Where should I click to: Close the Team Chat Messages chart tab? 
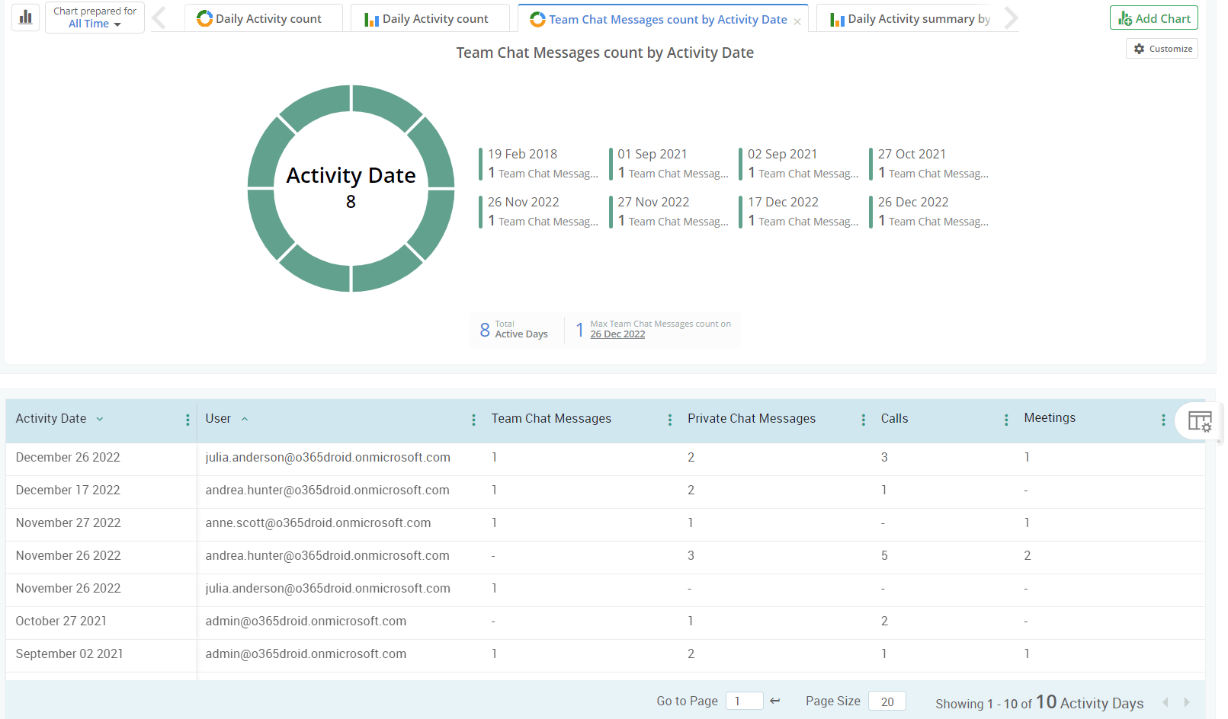[x=797, y=19]
